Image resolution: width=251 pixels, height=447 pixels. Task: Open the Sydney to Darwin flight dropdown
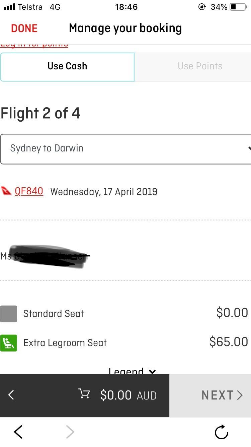click(126, 149)
